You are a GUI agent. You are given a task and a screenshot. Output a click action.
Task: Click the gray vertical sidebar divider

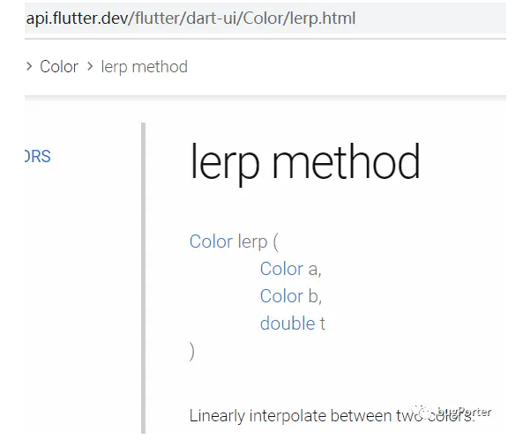point(143,279)
